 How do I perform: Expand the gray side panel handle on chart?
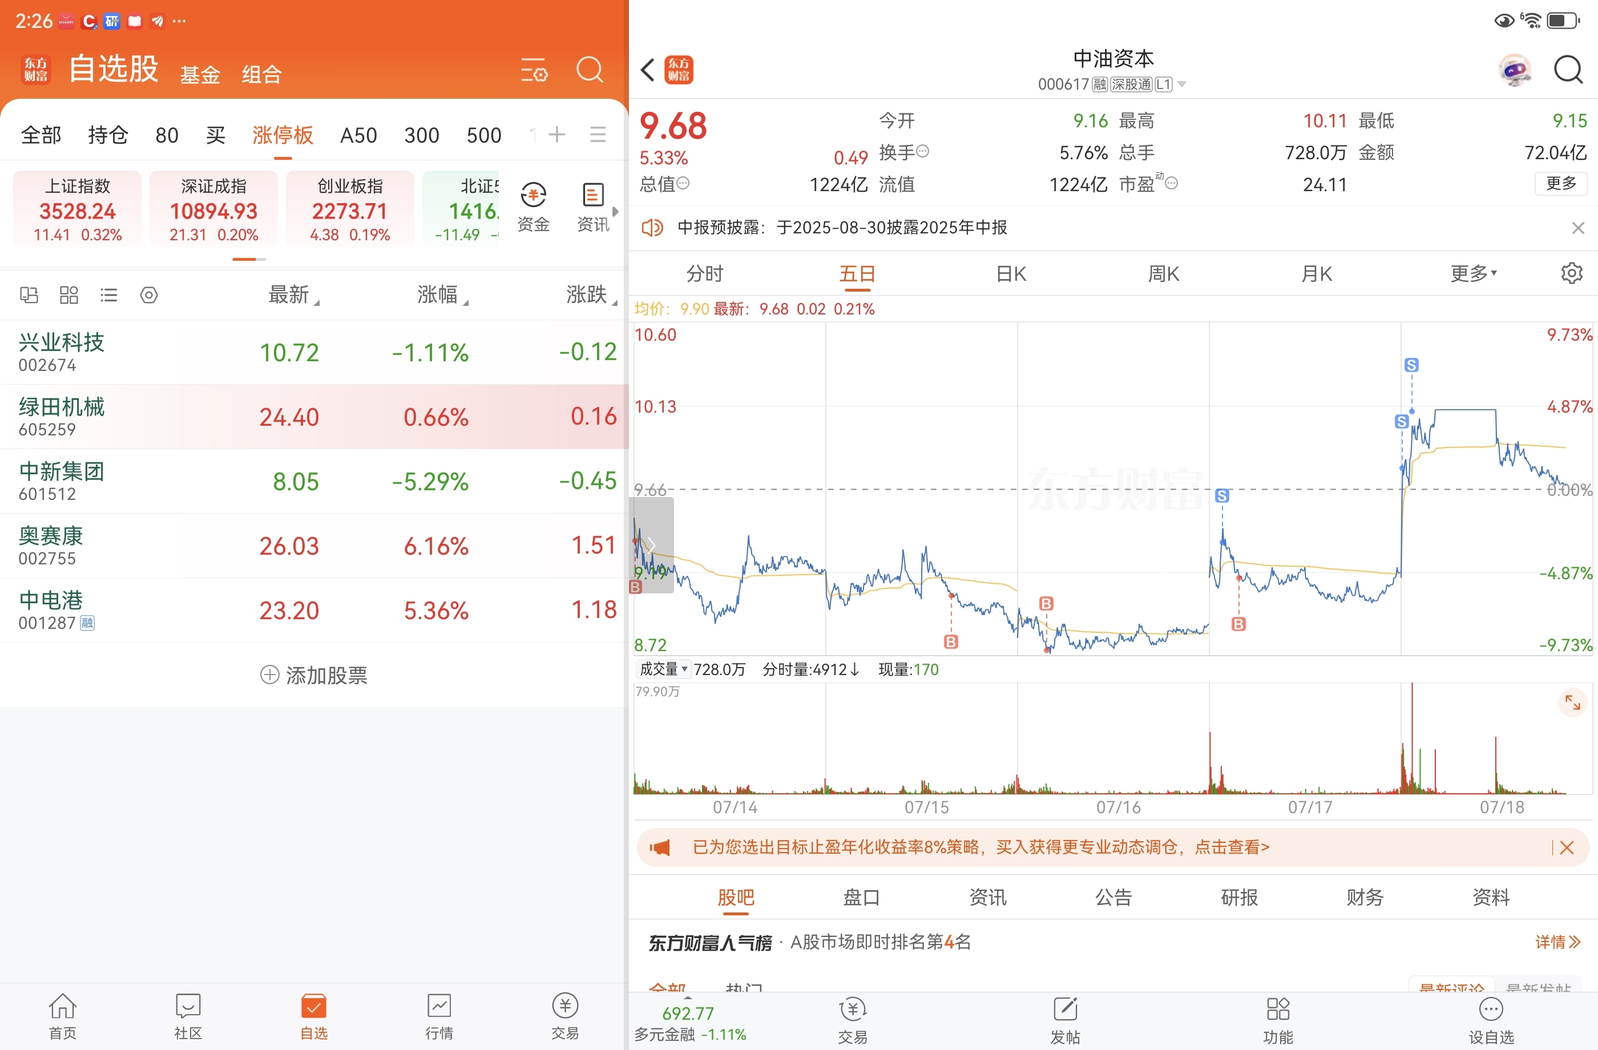tap(651, 544)
